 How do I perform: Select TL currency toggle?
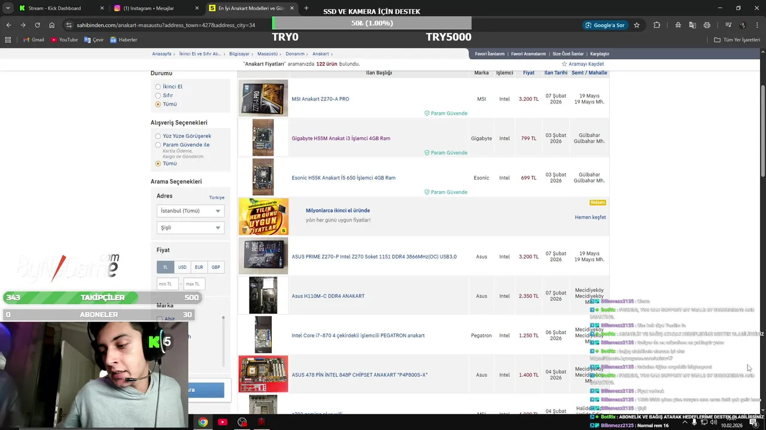[165, 267]
